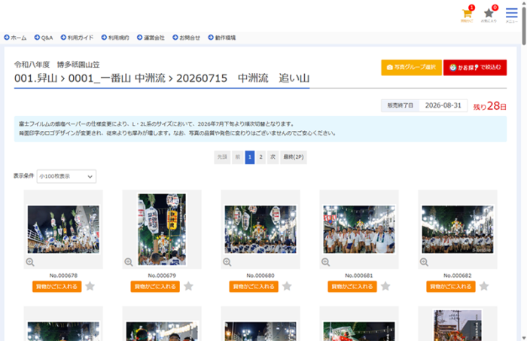This screenshot has height=341, width=527.
Task: Add No.000679 to shopping cart
Action: click(x=155, y=287)
